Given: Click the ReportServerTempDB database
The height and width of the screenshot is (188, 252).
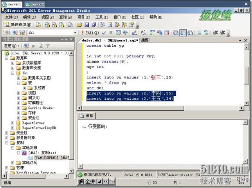Looking at the screenshot, I should pos(39,128).
